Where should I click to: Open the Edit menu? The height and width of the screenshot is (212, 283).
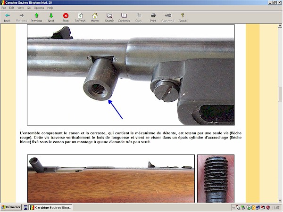pos(12,8)
